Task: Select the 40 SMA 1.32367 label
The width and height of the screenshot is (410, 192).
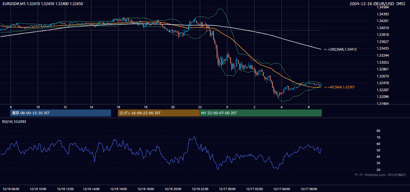Action: coord(339,87)
